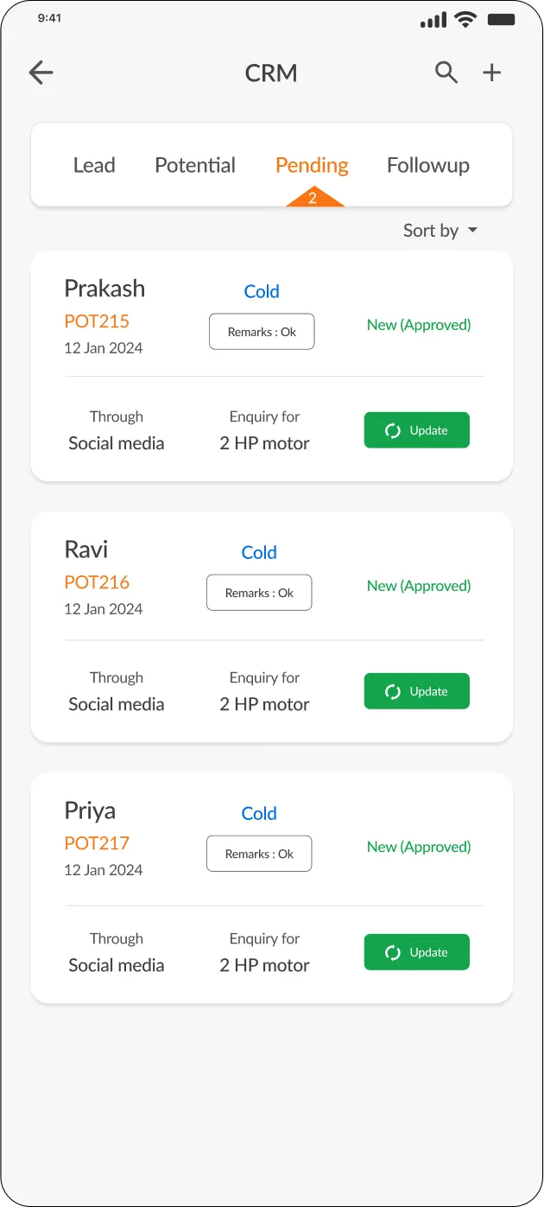The height and width of the screenshot is (1207, 544).
Task: Switch to the Lead tab
Action: 94,165
